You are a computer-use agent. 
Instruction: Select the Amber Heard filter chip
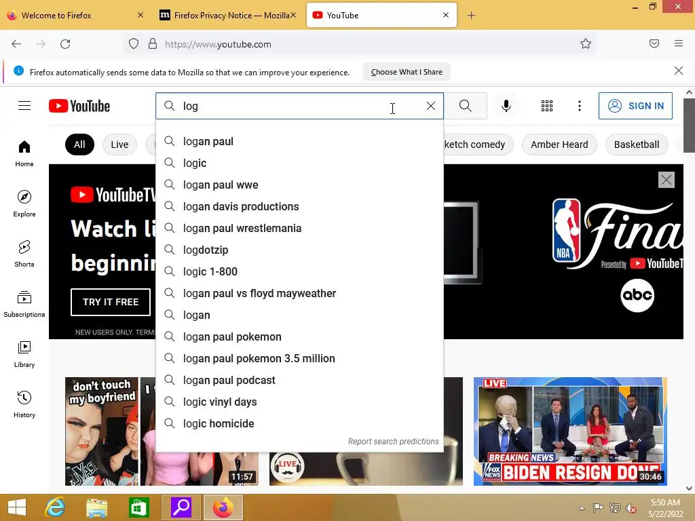[x=559, y=144]
